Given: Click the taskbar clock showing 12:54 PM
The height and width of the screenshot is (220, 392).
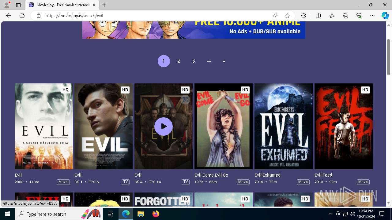Looking at the screenshot, I should (x=366, y=214).
